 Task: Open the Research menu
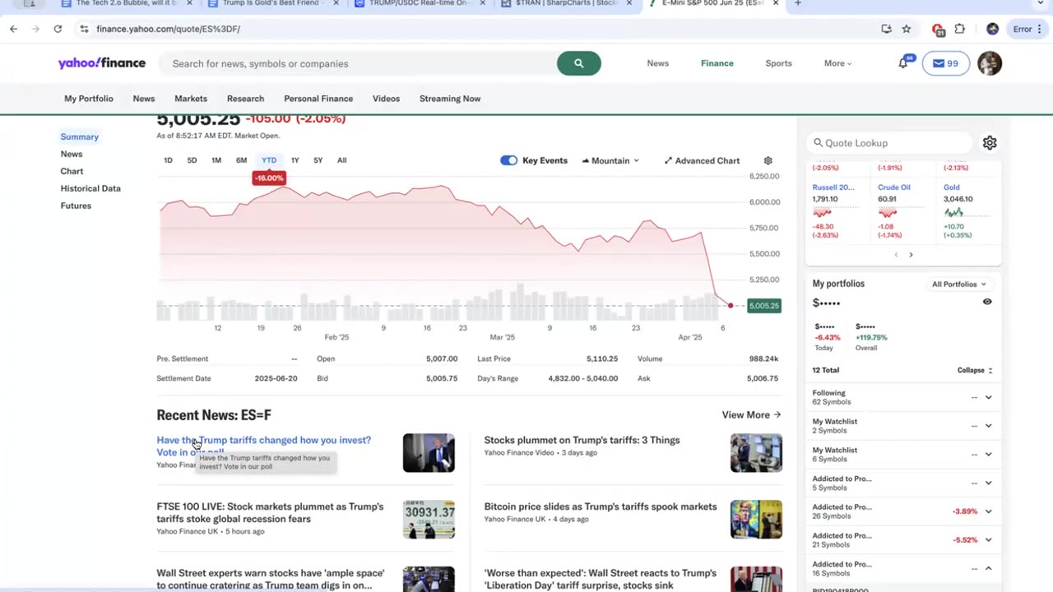(x=245, y=99)
